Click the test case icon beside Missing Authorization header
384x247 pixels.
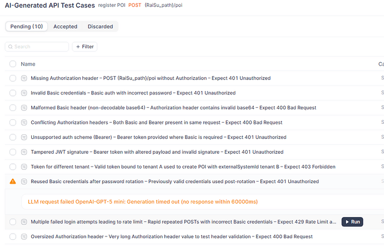[24, 78]
